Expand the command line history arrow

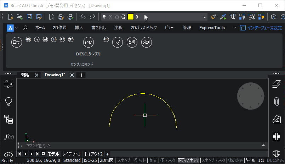pos(263,145)
